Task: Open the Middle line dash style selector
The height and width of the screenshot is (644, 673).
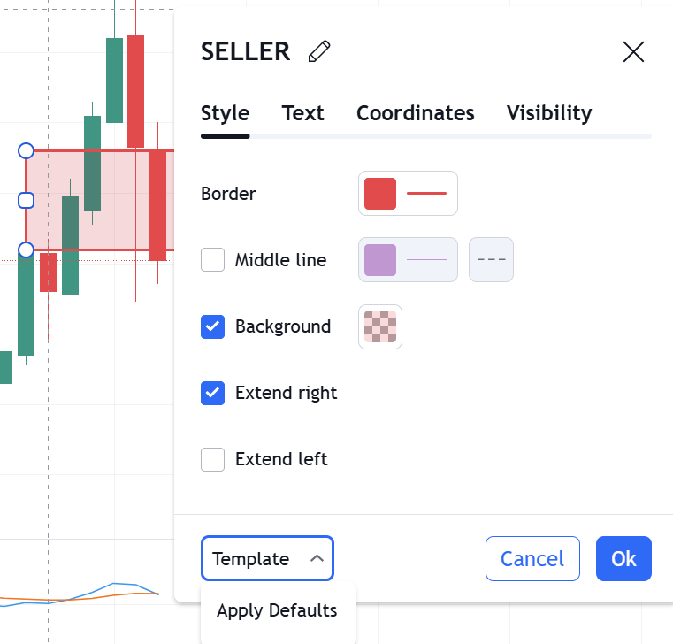Action: (491, 259)
